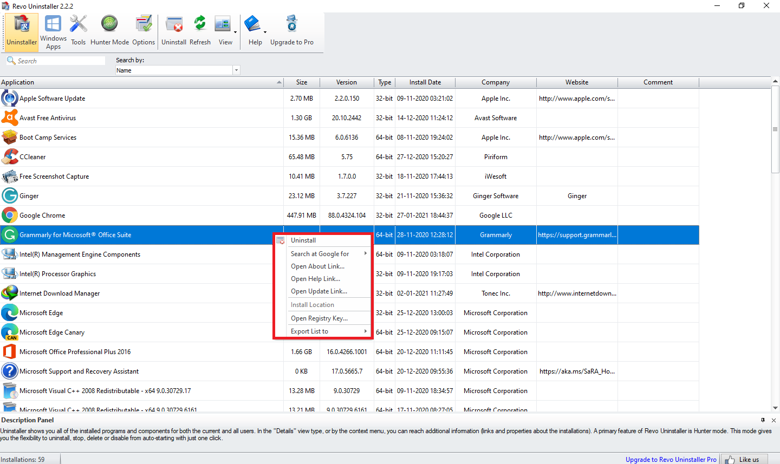Sort list by Install Date column header
This screenshot has height=464, width=780.
425,82
